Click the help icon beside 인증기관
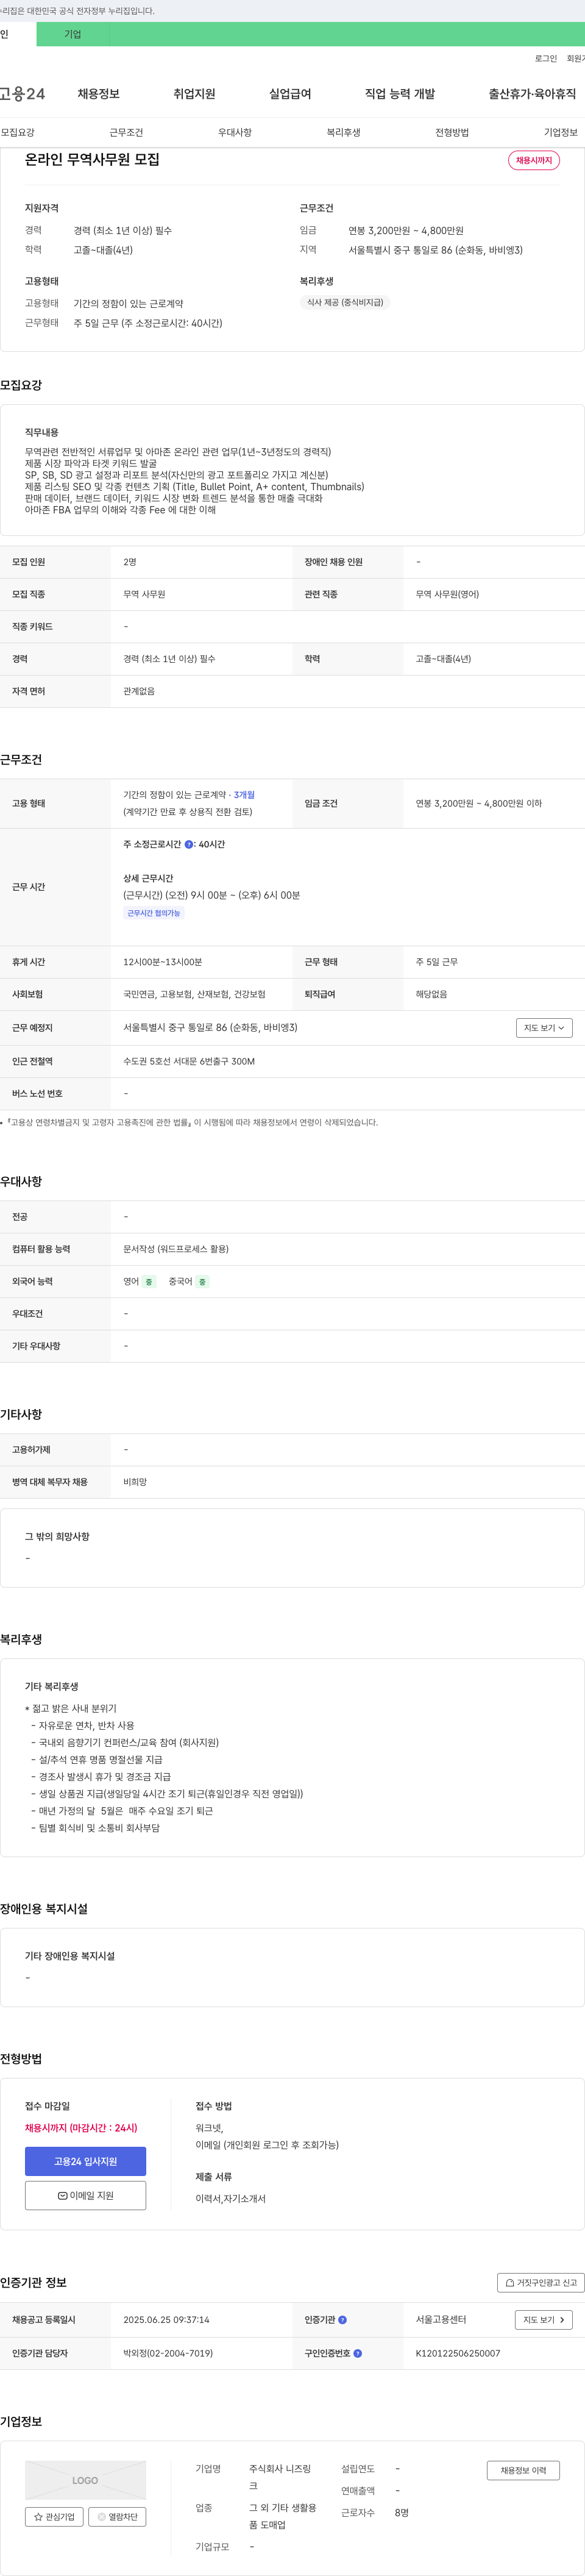 [x=342, y=2319]
